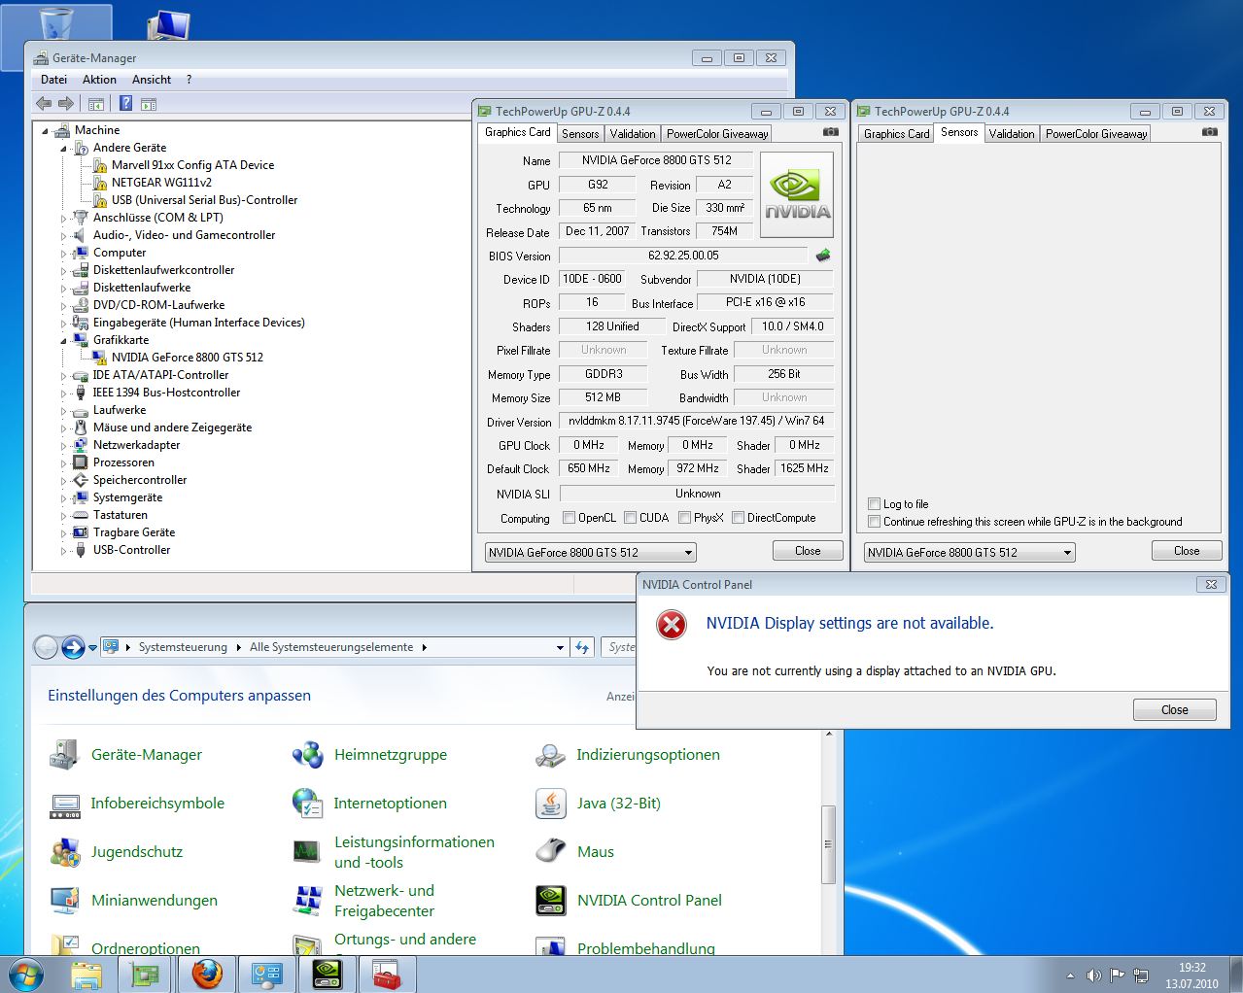Check the Log to file option

[x=874, y=504]
